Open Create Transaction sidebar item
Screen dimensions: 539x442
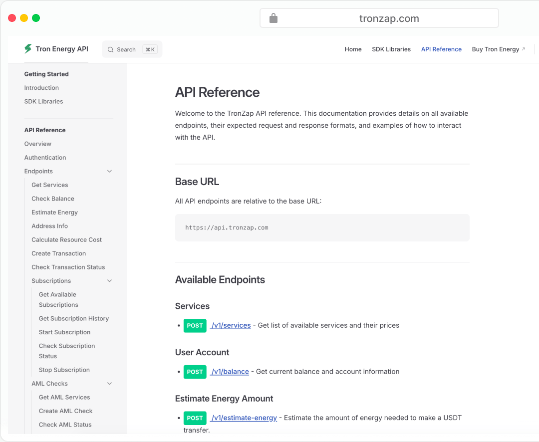(x=59, y=253)
